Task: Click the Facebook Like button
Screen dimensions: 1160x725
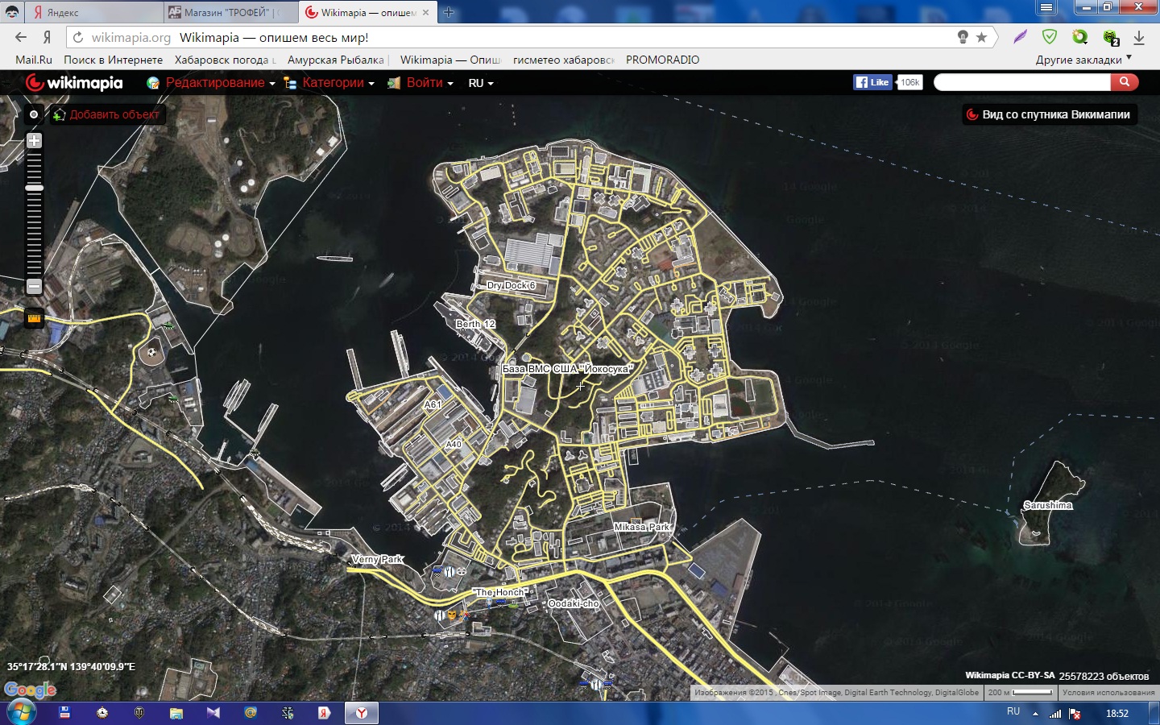Action: coord(873,82)
